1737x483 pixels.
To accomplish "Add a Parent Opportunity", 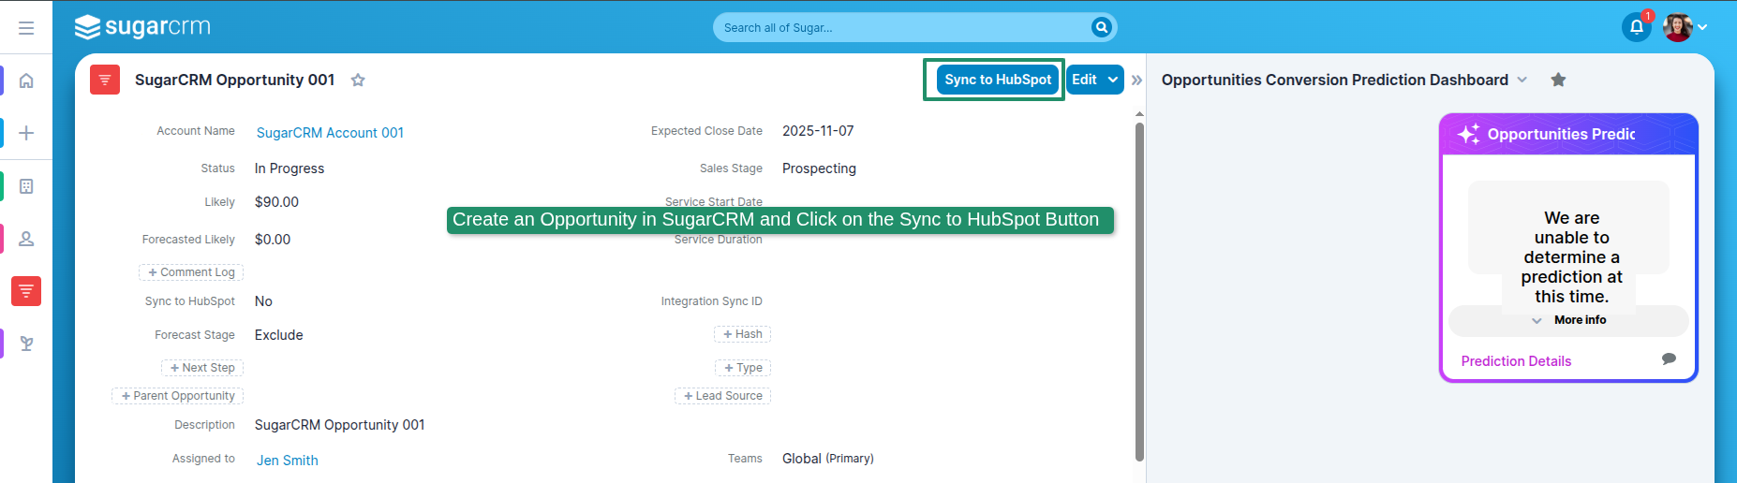I will 178,396.
